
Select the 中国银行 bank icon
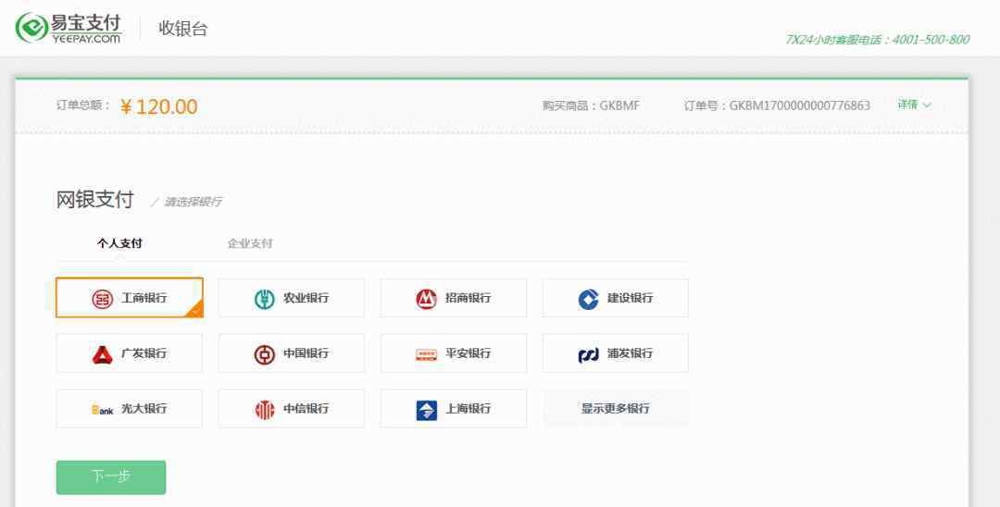[264, 353]
